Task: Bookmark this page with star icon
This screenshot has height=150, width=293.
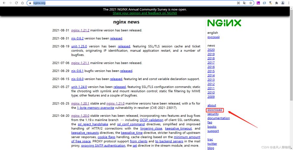Action: coord(251,3)
